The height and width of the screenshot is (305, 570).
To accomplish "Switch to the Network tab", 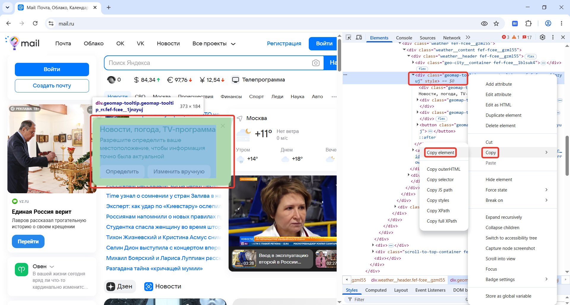I will [x=452, y=38].
